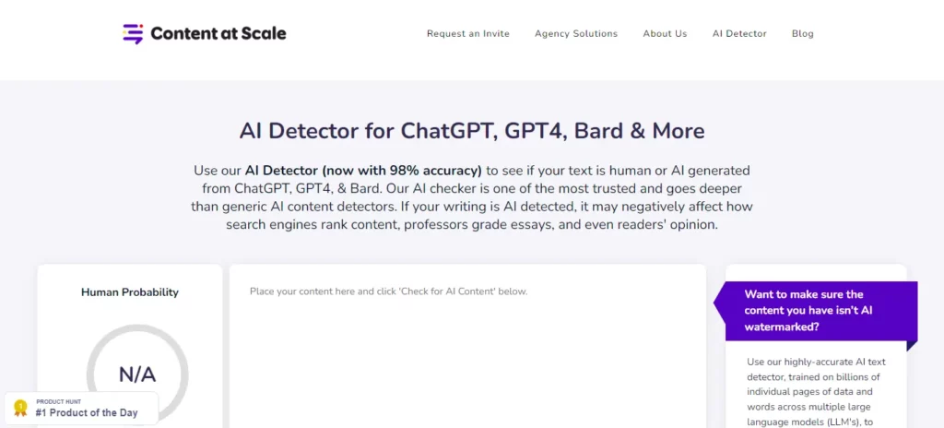Click the Product Hunt medal icon
The image size is (944, 428).
(x=20, y=408)
